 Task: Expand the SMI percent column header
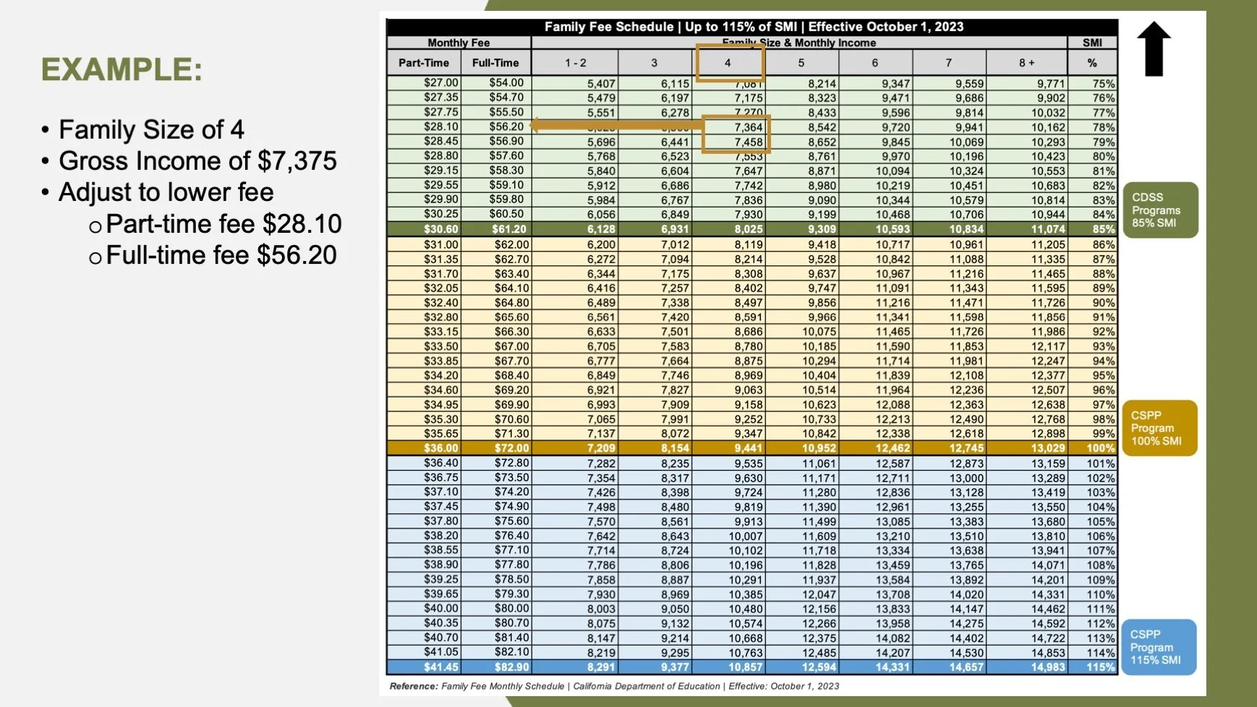pos(1092,63)
